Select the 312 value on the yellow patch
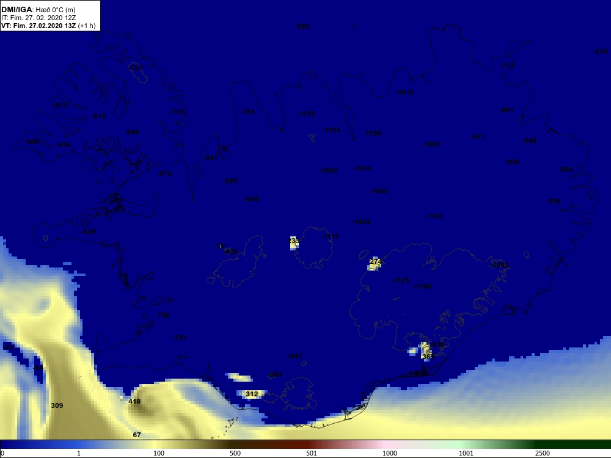This screenshot has width=611, height=458. [252, 394]
